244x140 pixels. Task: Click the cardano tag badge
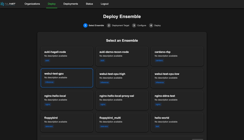pos(159,61)
